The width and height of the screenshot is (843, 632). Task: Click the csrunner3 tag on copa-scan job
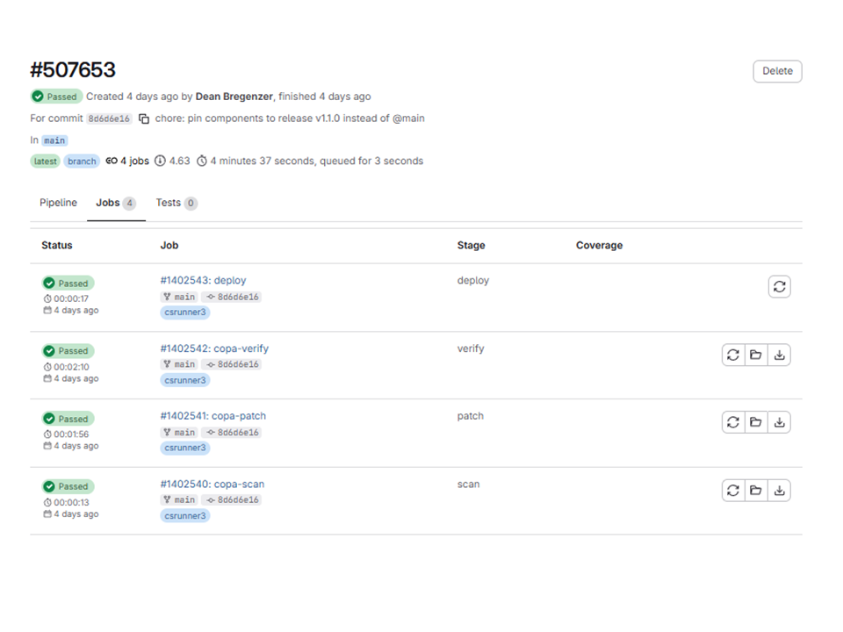pos(185,516)
